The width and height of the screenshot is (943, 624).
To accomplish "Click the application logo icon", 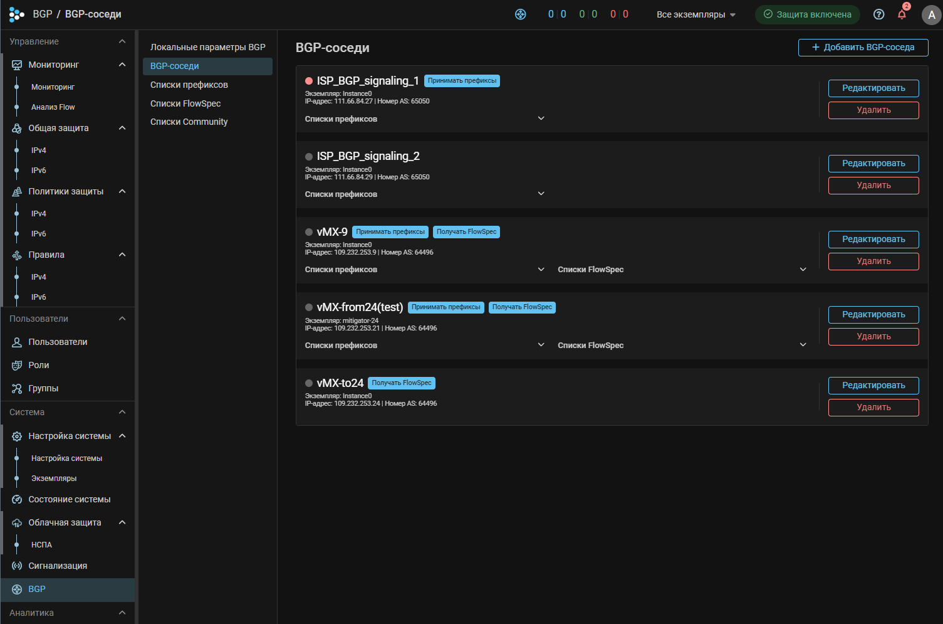I will (16, 14).
